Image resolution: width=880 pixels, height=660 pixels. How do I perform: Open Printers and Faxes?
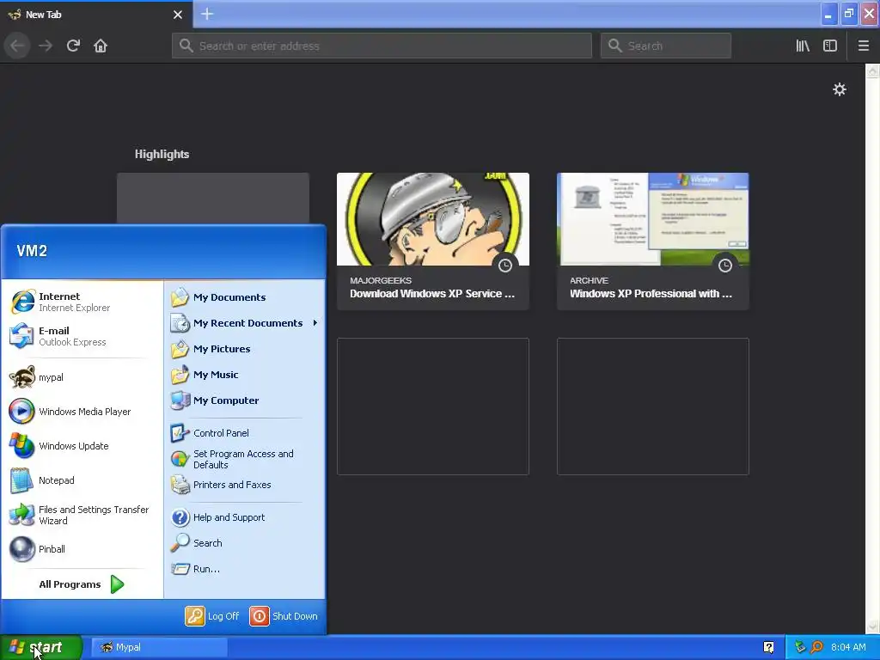point(244,485)
